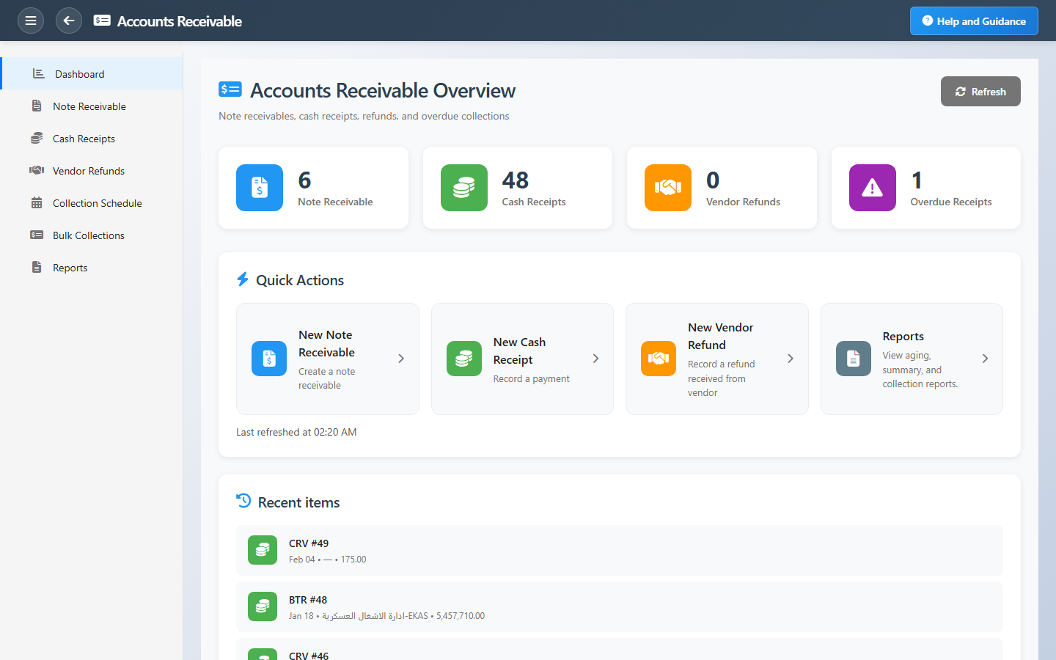1056x660 pixels.
Task: Open the BTR #48 recent item
Action: pyautogui.click(x=619, y=606)
